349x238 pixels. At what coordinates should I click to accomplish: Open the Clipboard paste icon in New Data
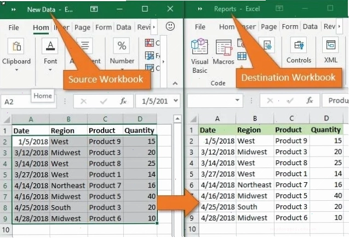click(16, 46)
